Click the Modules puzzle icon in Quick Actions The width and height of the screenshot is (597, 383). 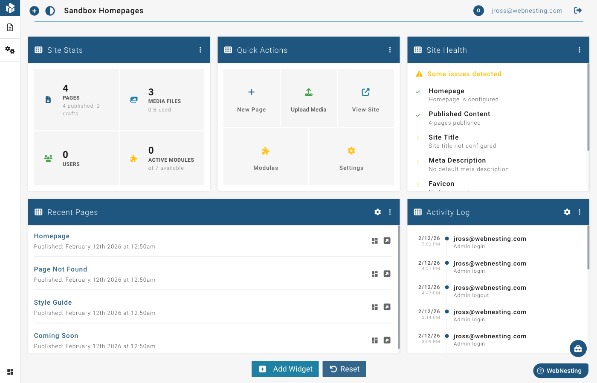pos(266,157)
